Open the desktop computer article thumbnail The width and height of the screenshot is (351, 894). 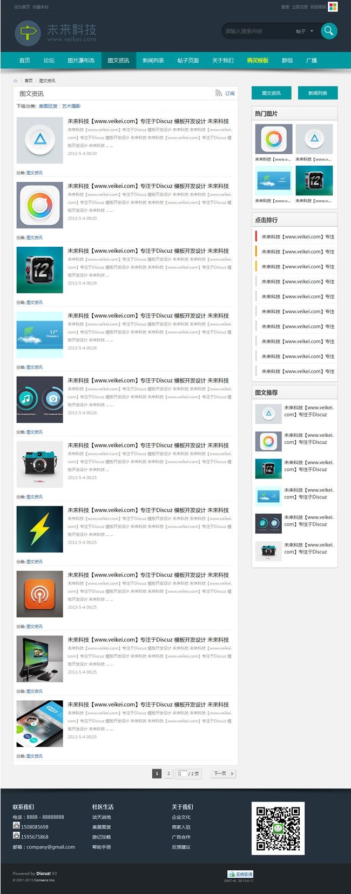tap(40, 659)
